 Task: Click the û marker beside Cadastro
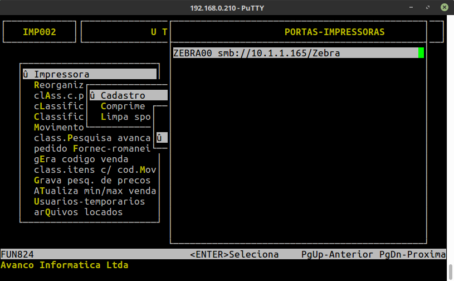[92, 96]
